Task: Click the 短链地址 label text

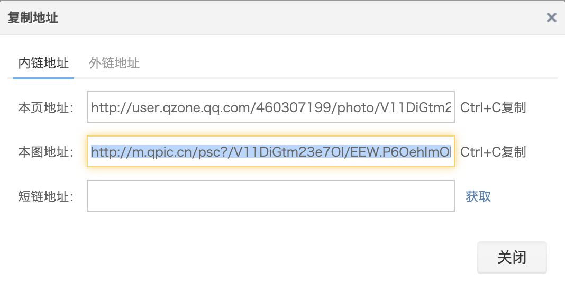Action: pyautogui.click(x=45, y=196)
